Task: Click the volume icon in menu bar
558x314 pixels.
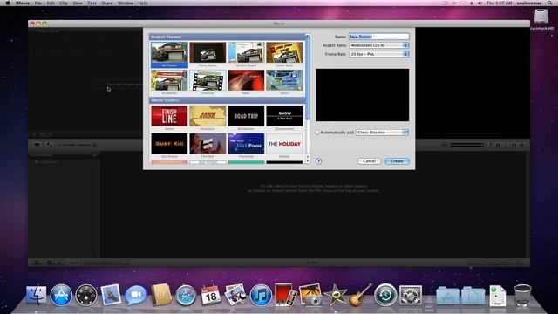Action: 480,3
